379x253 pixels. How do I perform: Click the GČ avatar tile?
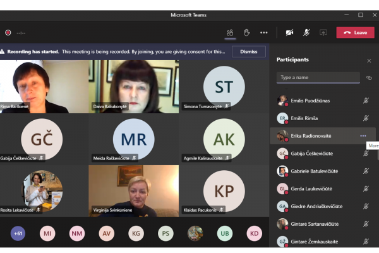click(44, 139)
